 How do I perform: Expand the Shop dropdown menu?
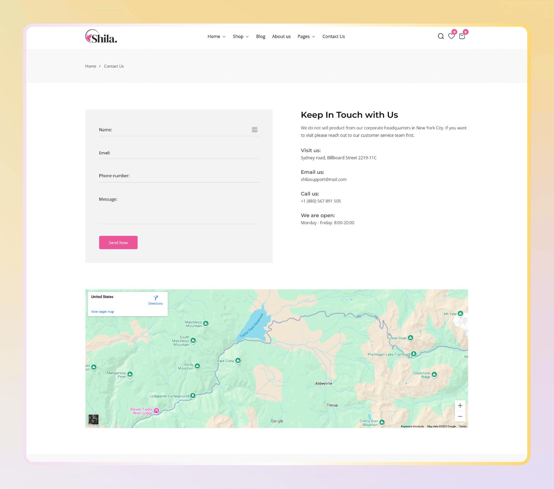(x=241, y=37)
